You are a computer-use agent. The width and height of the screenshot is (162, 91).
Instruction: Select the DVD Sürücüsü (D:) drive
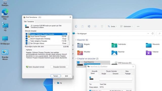[122, 63]
